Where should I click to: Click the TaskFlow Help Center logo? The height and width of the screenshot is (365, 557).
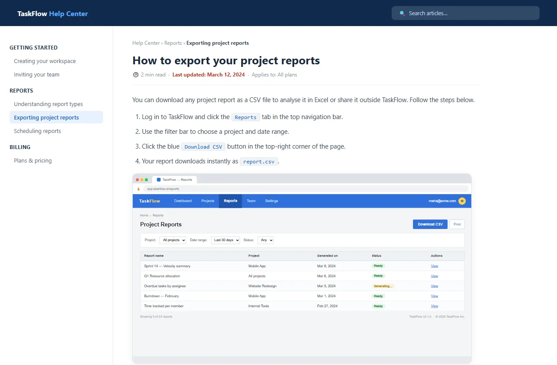[53, 13]
